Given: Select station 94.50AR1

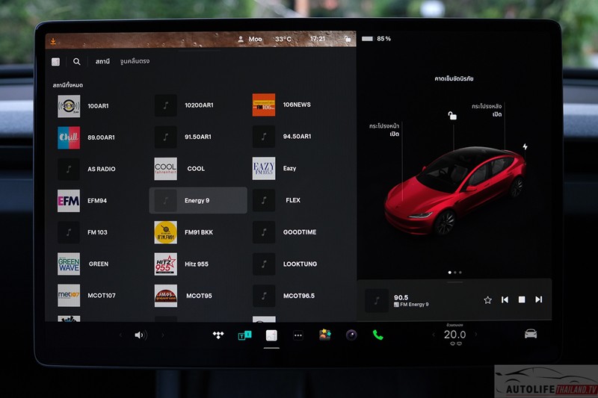Looking at the screenshot, I should coord(296,137).
